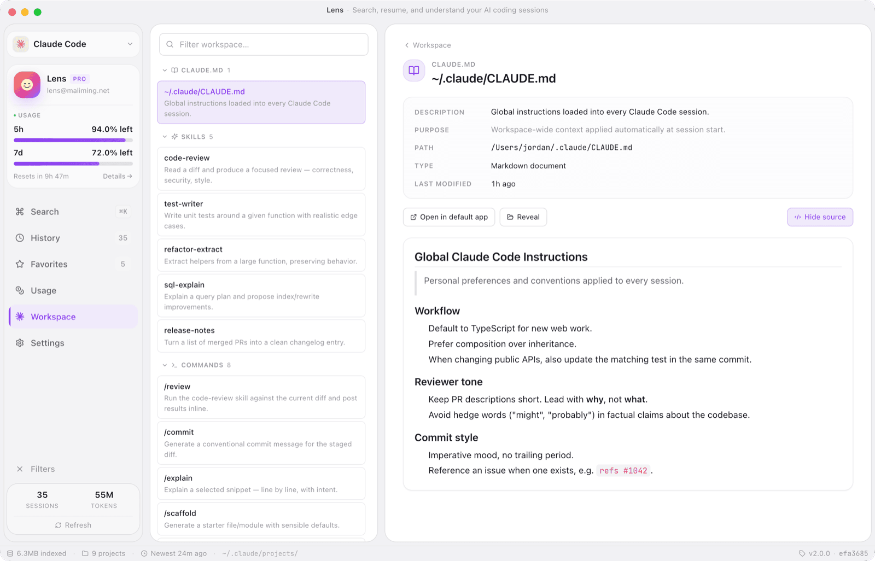
Task: Open the refactor-extract skill card
Action: pos(261,255)
